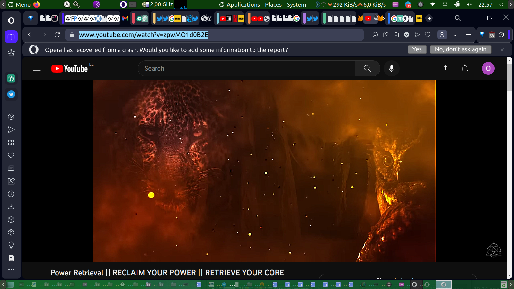Open the pinboard edit icon in address bar
This screenshot has width=514, height=289.
386,35
